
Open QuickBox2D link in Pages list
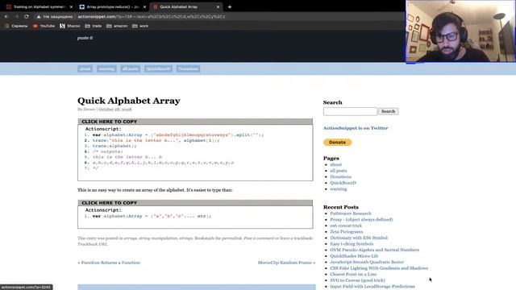point(343,183)
